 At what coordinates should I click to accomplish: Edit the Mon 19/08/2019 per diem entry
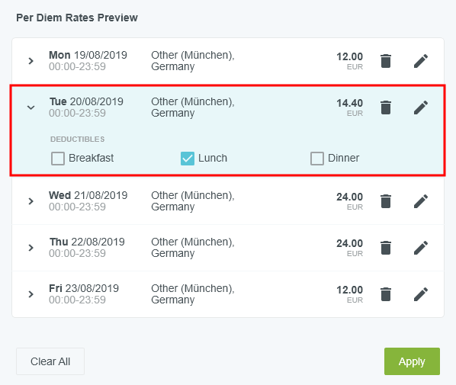pyautogui.click(x=421, y=61)
